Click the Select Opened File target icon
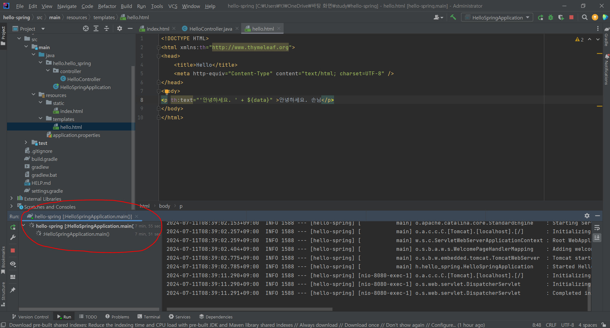 coord(86,29)
